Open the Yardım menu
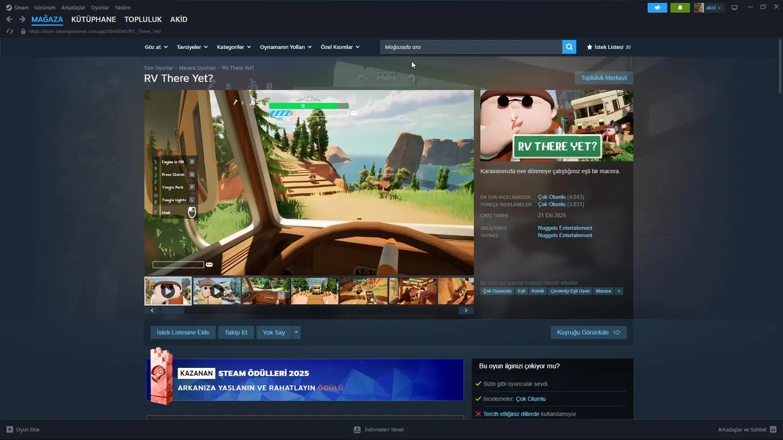The image size is (783, 440). click(122, 7)
